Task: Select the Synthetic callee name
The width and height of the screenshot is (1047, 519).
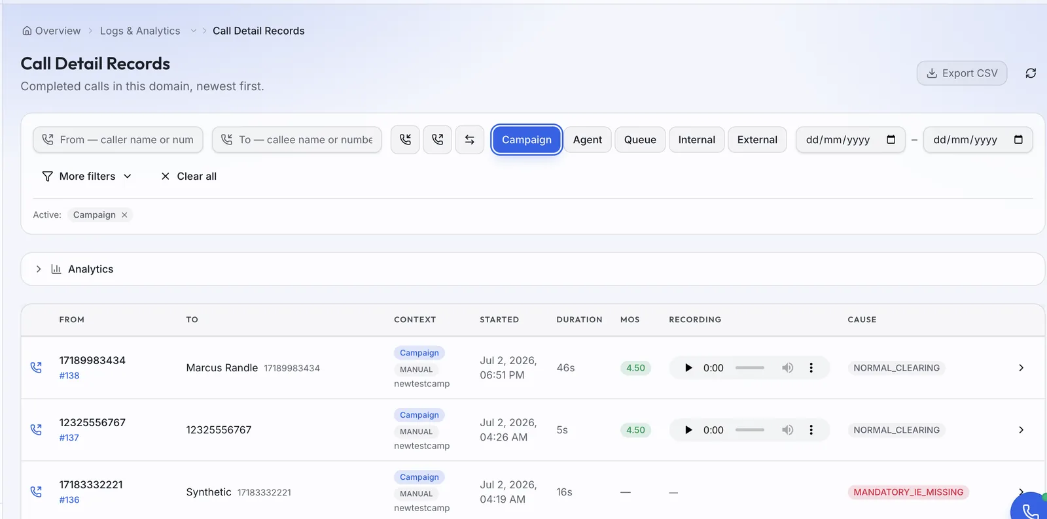Action: coord(209,492)
